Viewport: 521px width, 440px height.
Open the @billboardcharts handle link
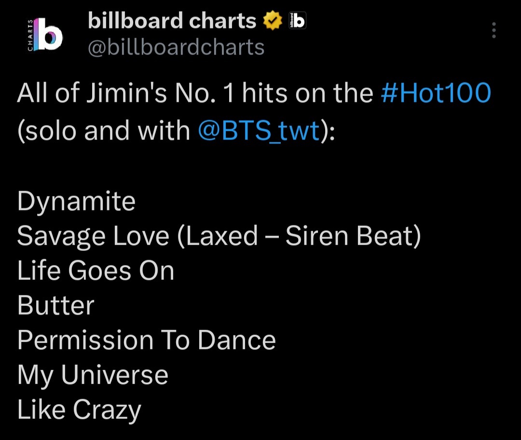(x=176, y=48)
